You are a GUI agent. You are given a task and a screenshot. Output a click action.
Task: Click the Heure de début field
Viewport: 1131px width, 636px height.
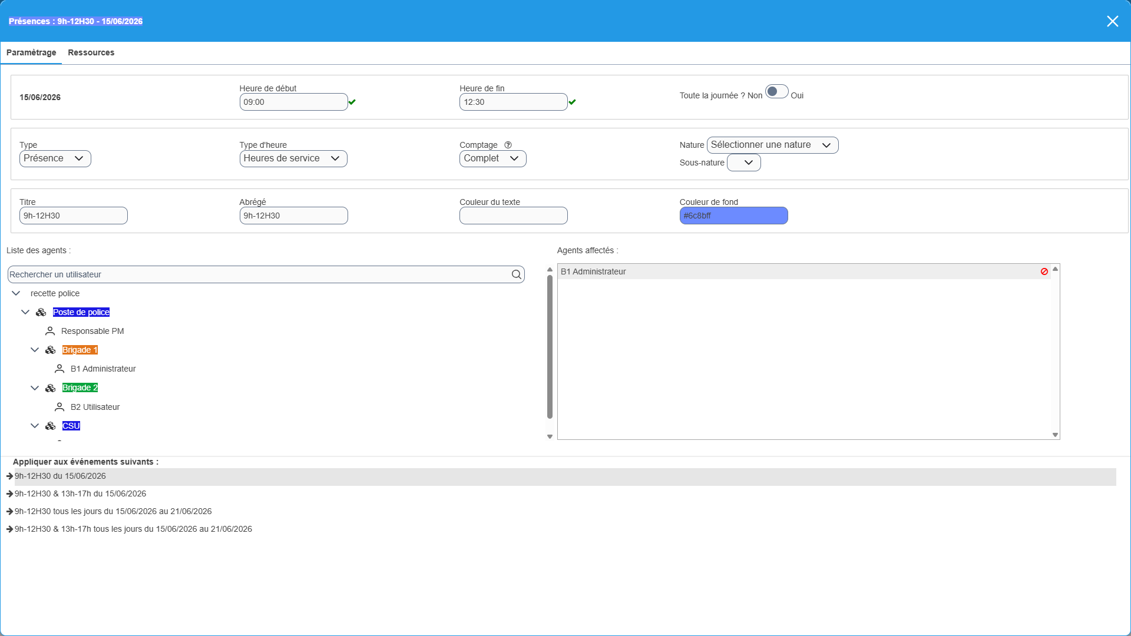coord(293,102)
